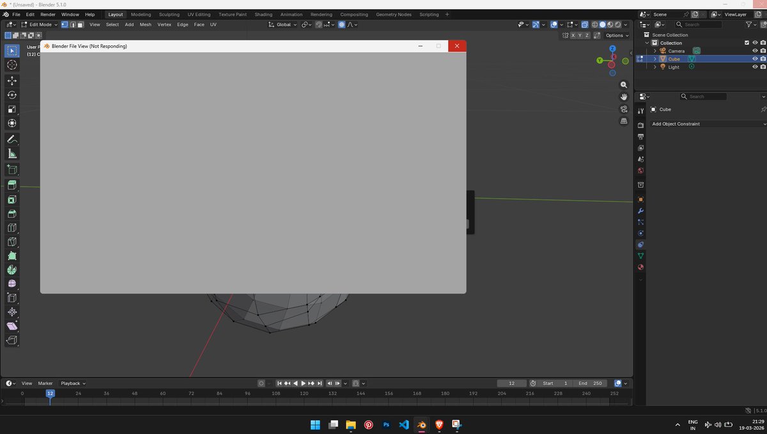Choose the Rotate tool

click(12, 95)
